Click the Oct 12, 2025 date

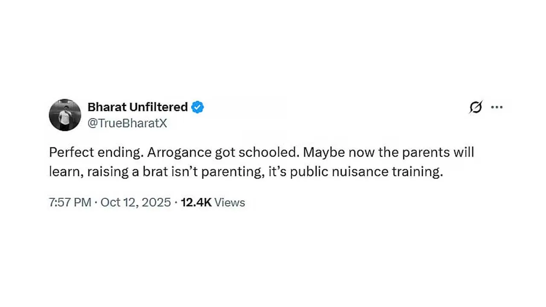pos(136,202)
